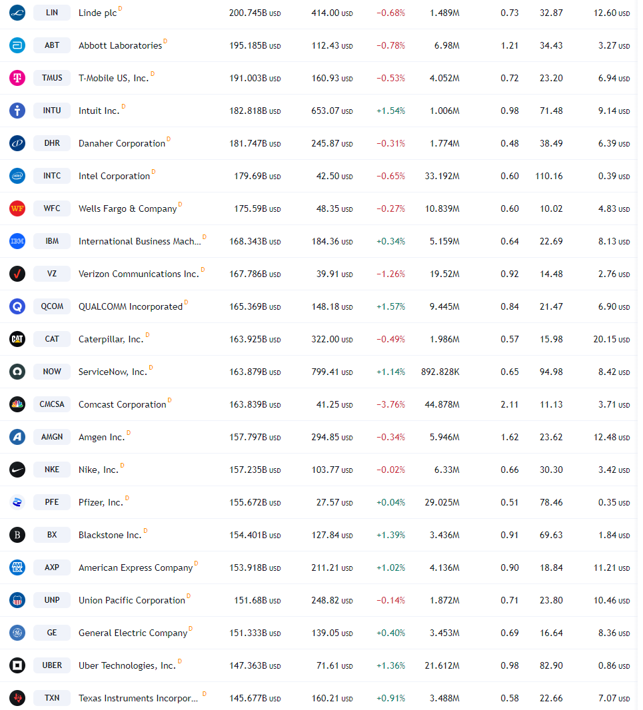Click the Wells Fargo red logo icon
The image size is (643, 710).
click(17, 208)
